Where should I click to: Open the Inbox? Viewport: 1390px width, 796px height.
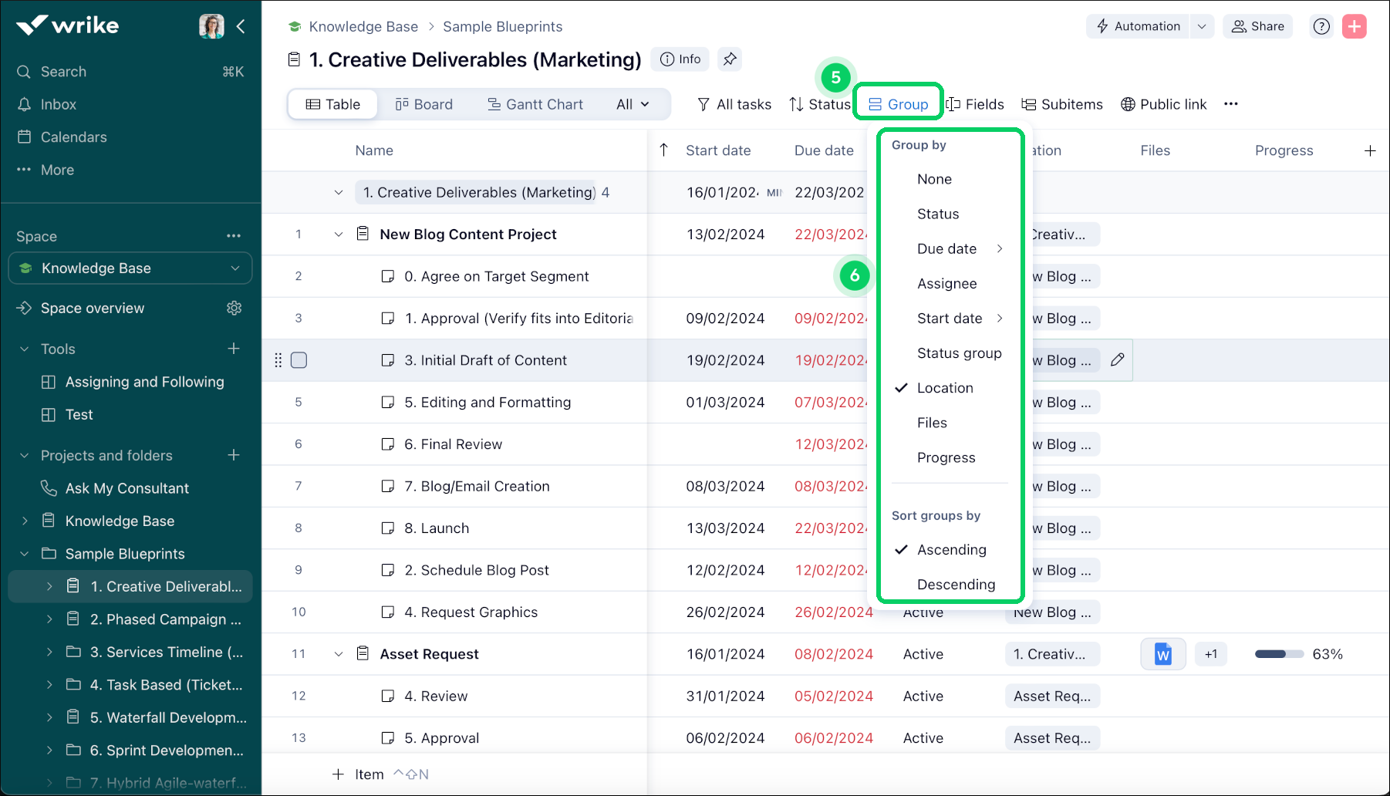pyautogui.click(x=58, y=104)
